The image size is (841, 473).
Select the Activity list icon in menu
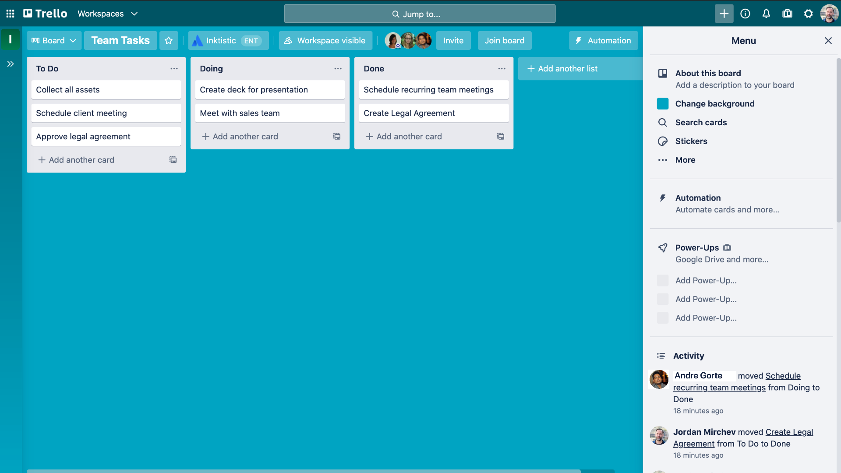(x=661, y=356)
